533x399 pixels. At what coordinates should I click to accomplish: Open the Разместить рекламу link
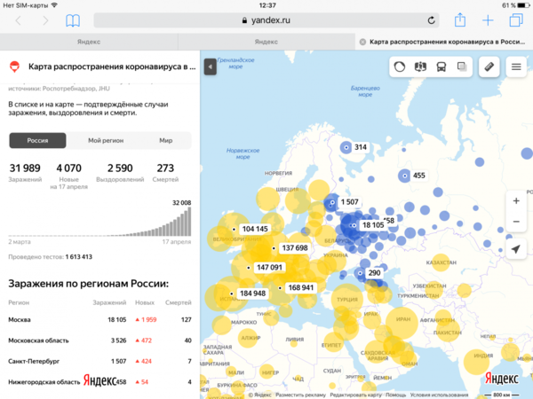(x=300, y=395)
